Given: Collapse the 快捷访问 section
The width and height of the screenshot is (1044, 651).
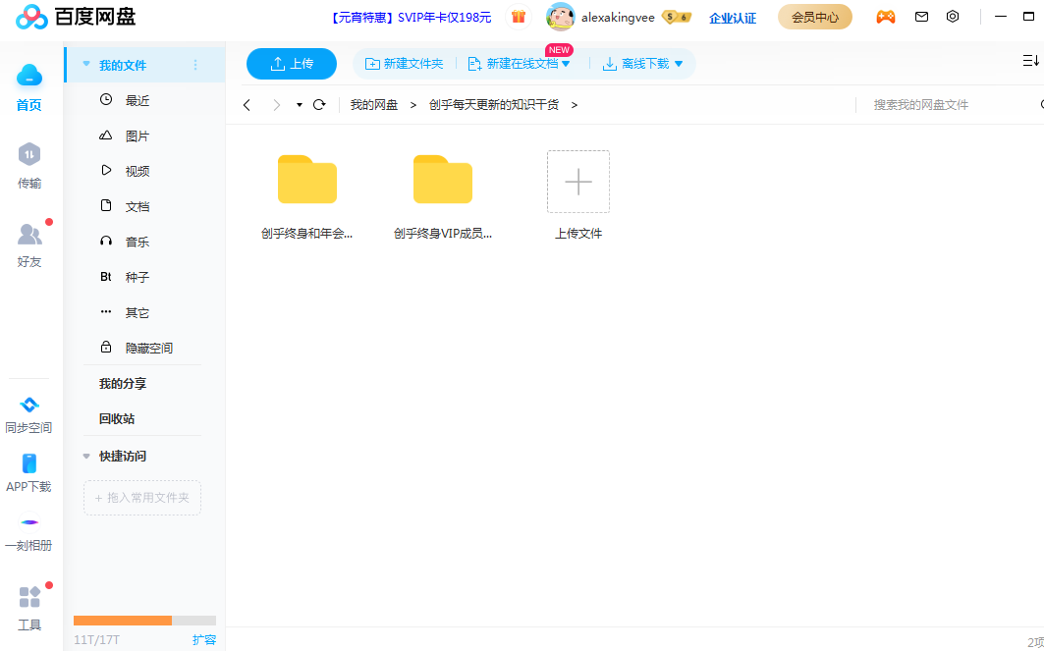Looking at the screenshot, I should [86, 456].
